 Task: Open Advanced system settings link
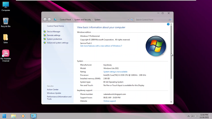(58, 43)
